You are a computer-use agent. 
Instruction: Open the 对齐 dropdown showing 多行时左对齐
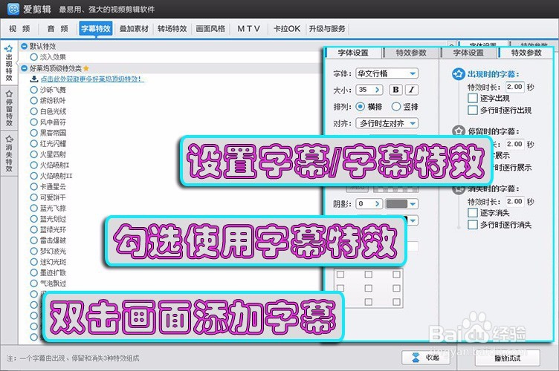point(387,123)
